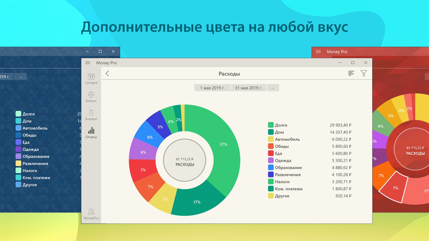Switch to the Отчеты bar chart section
This screenshot has height=241, width=429.
tap(91, 133)
